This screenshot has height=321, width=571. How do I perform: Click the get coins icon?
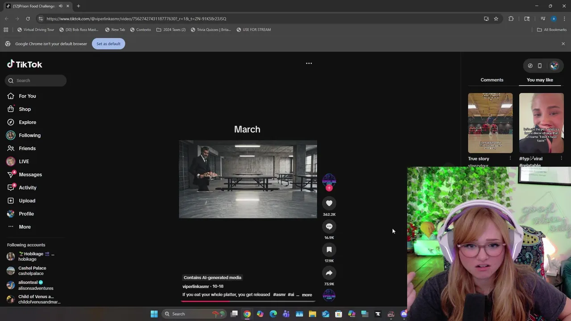click(530, 66)
